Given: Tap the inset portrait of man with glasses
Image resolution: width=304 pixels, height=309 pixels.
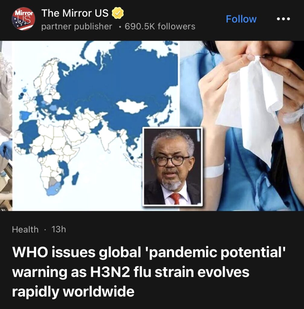Looking at the screenshot, I should 173,167.
